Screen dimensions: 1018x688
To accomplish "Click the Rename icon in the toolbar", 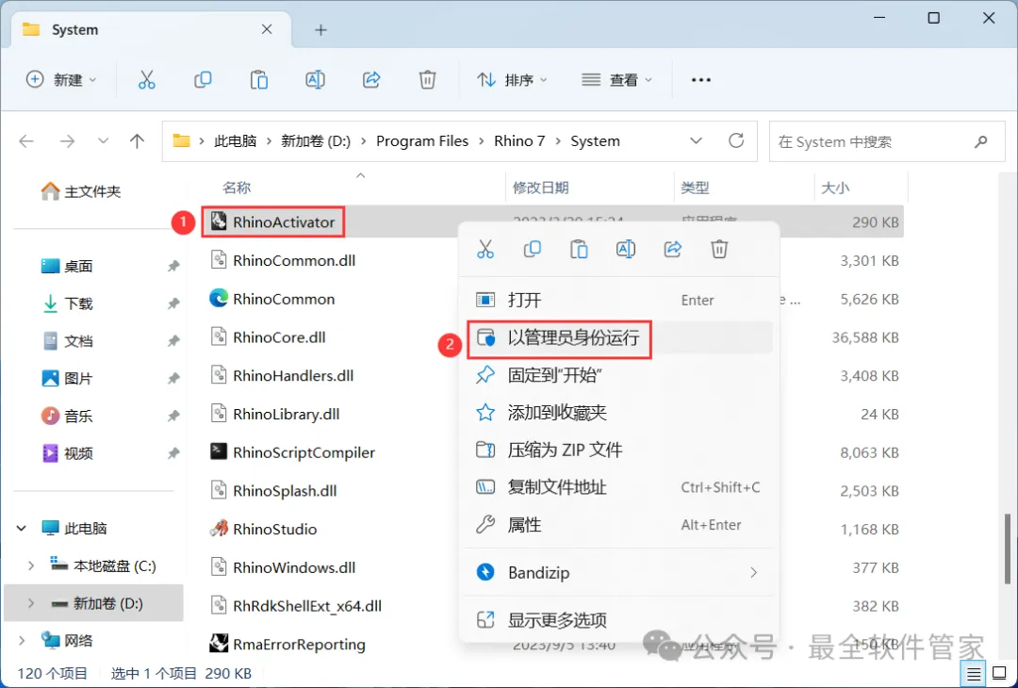I will (315, 80).
